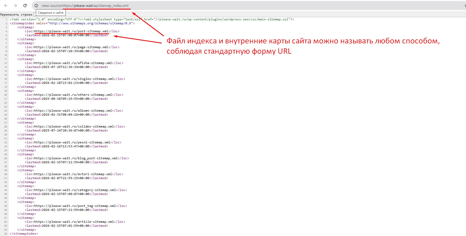Open the post_tag-sitemap.xml link
This screenshot has width=466, height=236.
(x=75, y=206)
